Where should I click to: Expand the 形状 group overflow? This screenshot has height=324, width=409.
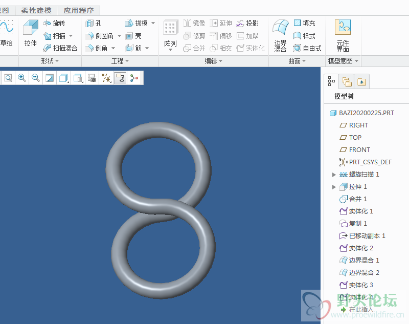click(x=50, y=61)
